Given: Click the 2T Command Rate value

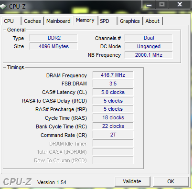Looking at the screenshot, I should point(113,135).
